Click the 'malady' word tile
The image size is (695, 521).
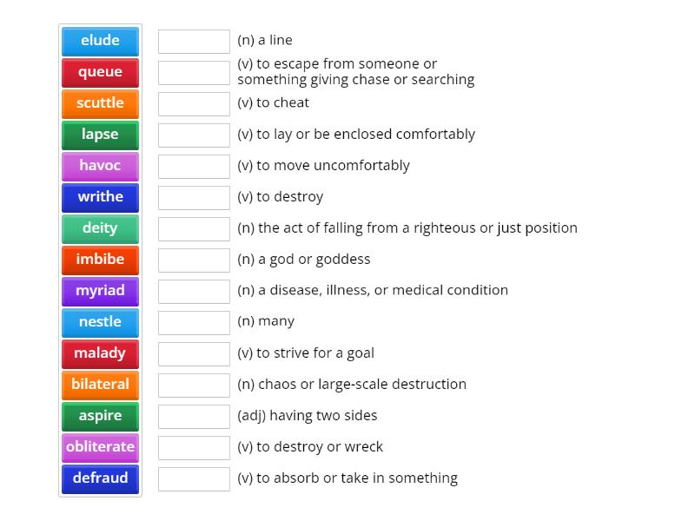100,353
